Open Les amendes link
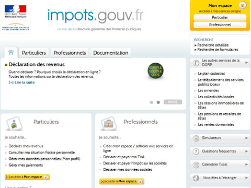The image size is (251, 188). click(208, 90)
